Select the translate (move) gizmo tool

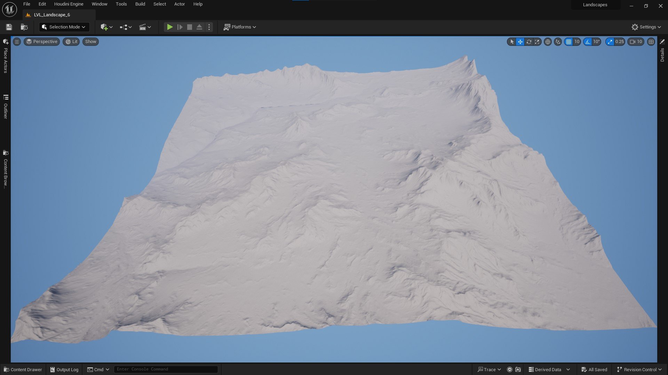click(x=520, y=42)
